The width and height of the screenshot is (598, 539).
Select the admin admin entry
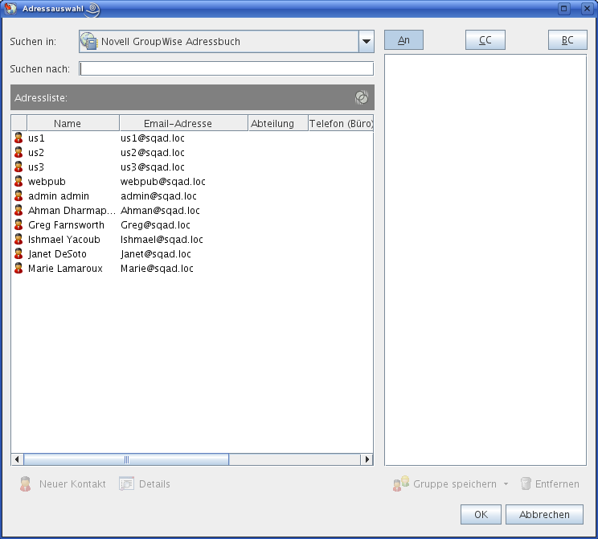pos(59,196)
